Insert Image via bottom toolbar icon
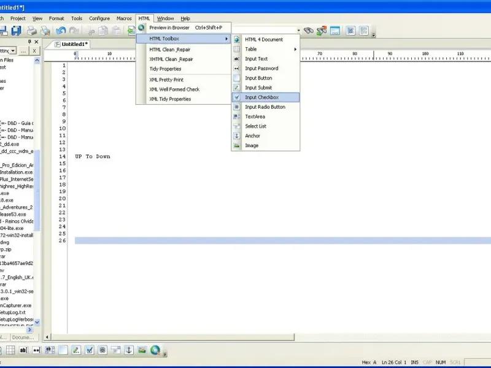This screenshot has width=491, height=368. [142, 350]
